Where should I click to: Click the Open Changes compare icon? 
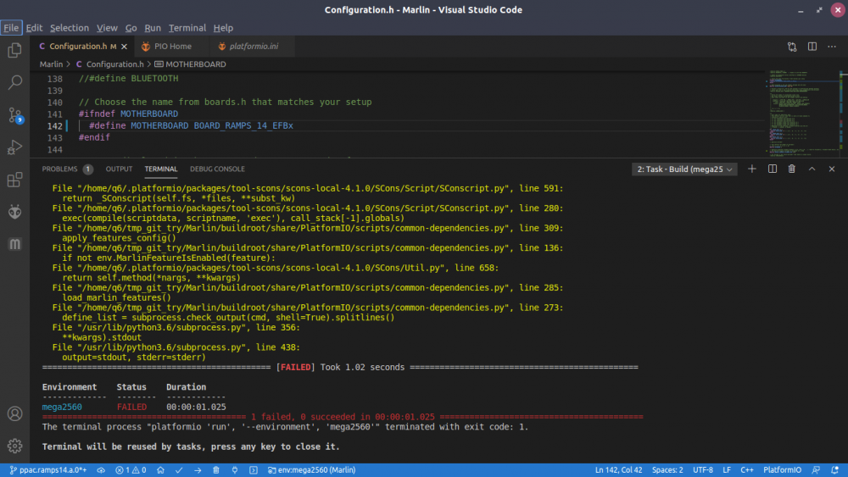tap(791, 47)
